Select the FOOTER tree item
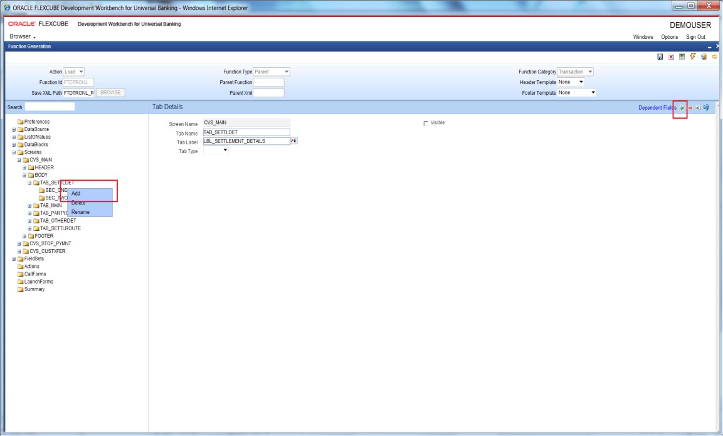This screenshot has width=723, height=436. [x=44, y=237]
